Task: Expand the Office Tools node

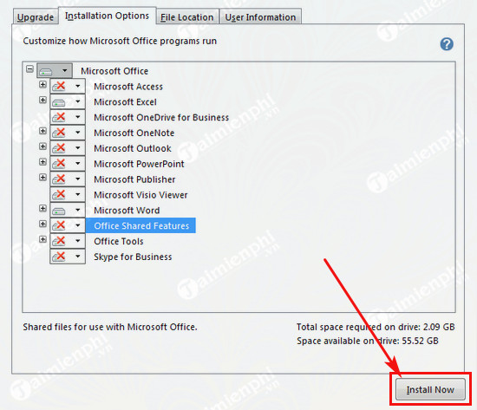Action: 42,239
